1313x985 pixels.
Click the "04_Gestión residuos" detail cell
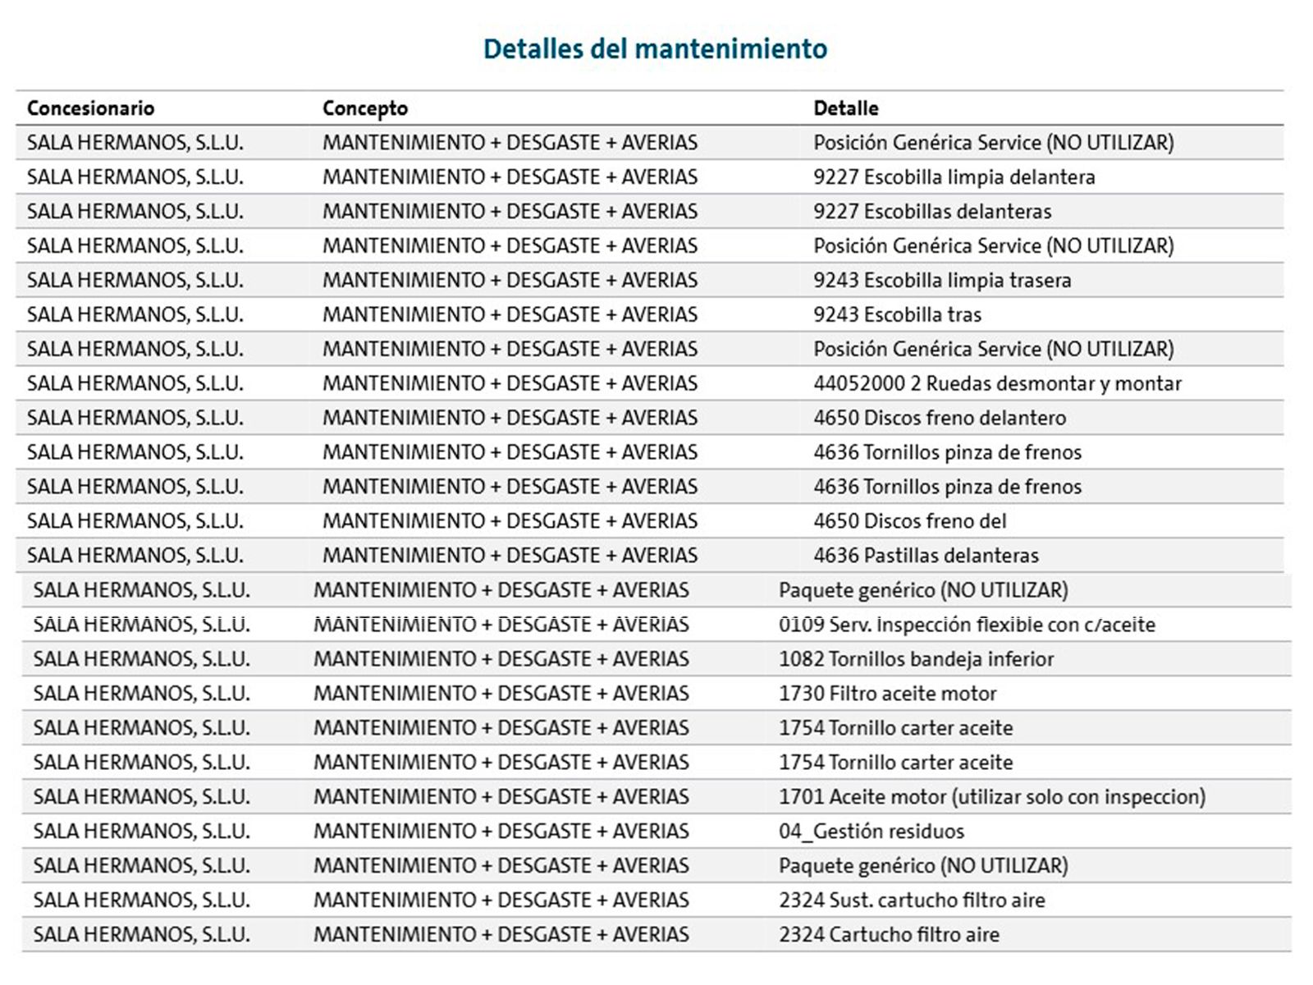tap(872, 832)
